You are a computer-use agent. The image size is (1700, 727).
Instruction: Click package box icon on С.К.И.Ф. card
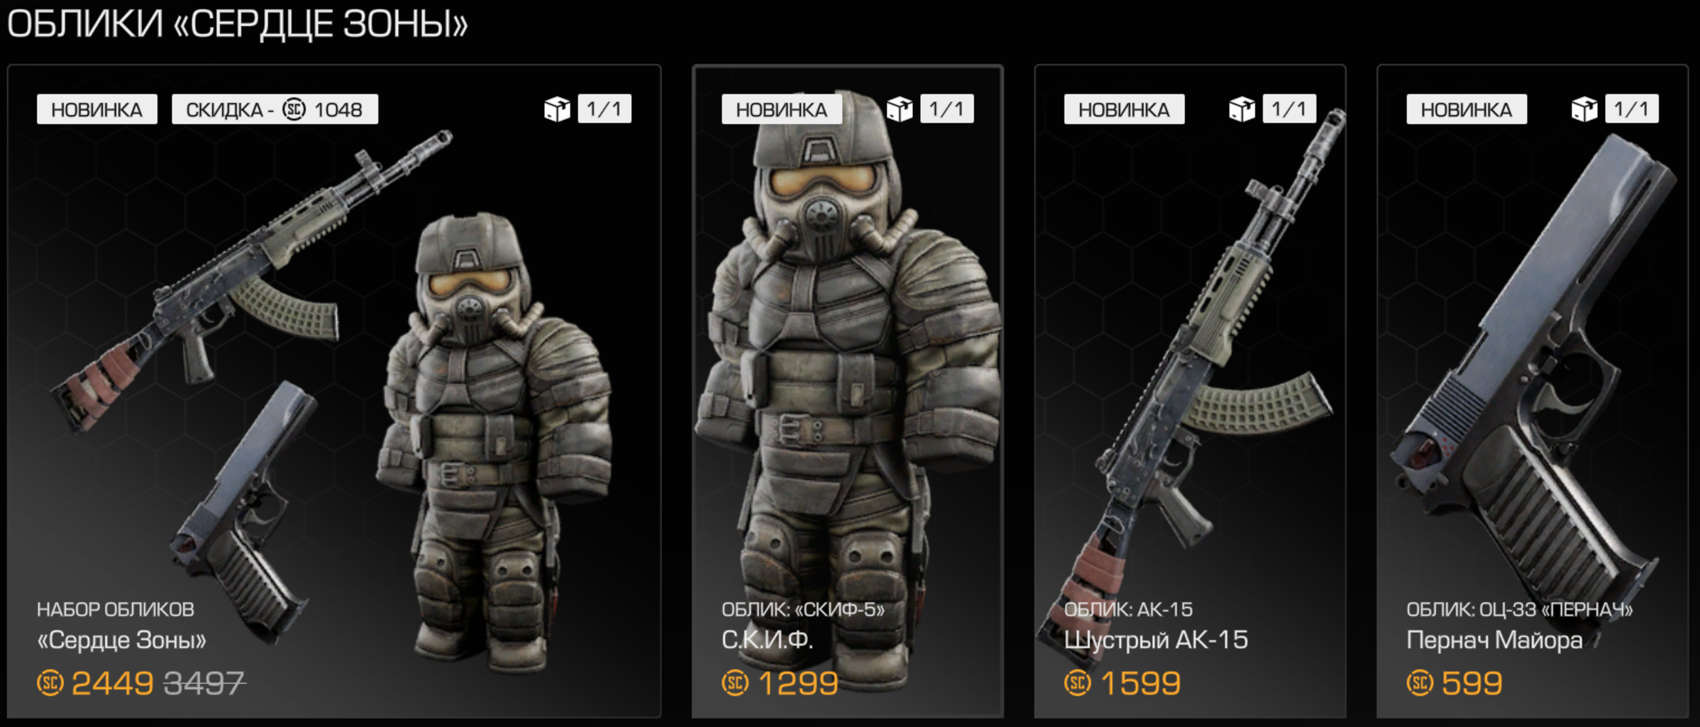(x=900, y=109)
